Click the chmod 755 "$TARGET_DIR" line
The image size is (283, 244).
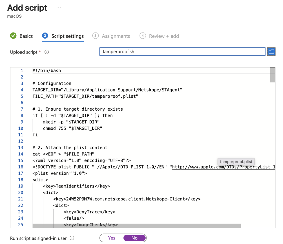[x=72, y=128]
